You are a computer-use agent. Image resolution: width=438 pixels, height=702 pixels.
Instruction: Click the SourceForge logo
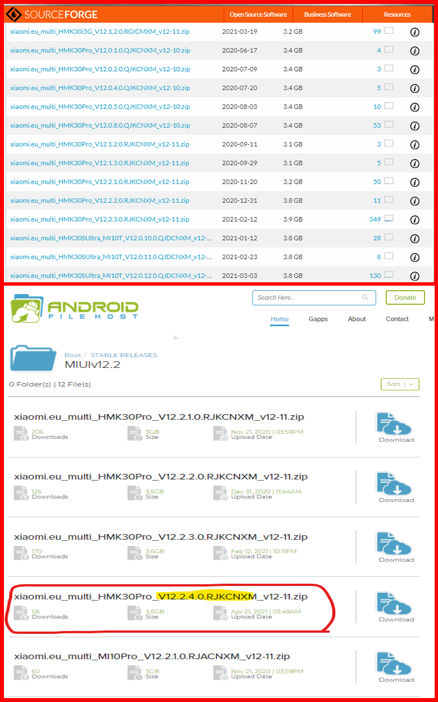pos(54,14)
